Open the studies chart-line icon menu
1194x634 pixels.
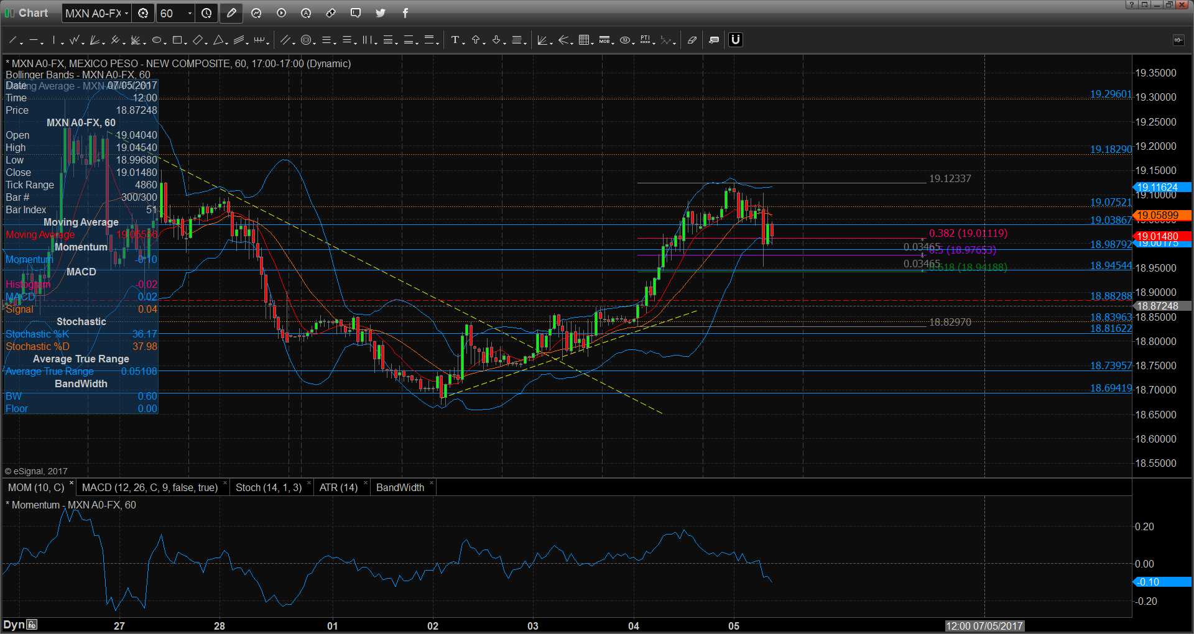(x=256, y=13)
